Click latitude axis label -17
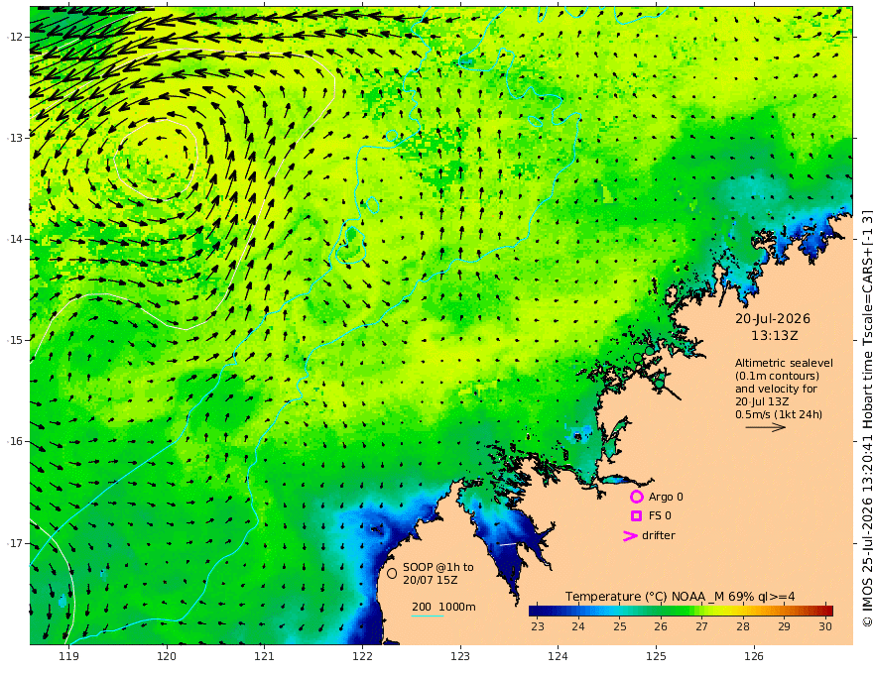This screenshot has height=674, width=873. coord(15,543)
